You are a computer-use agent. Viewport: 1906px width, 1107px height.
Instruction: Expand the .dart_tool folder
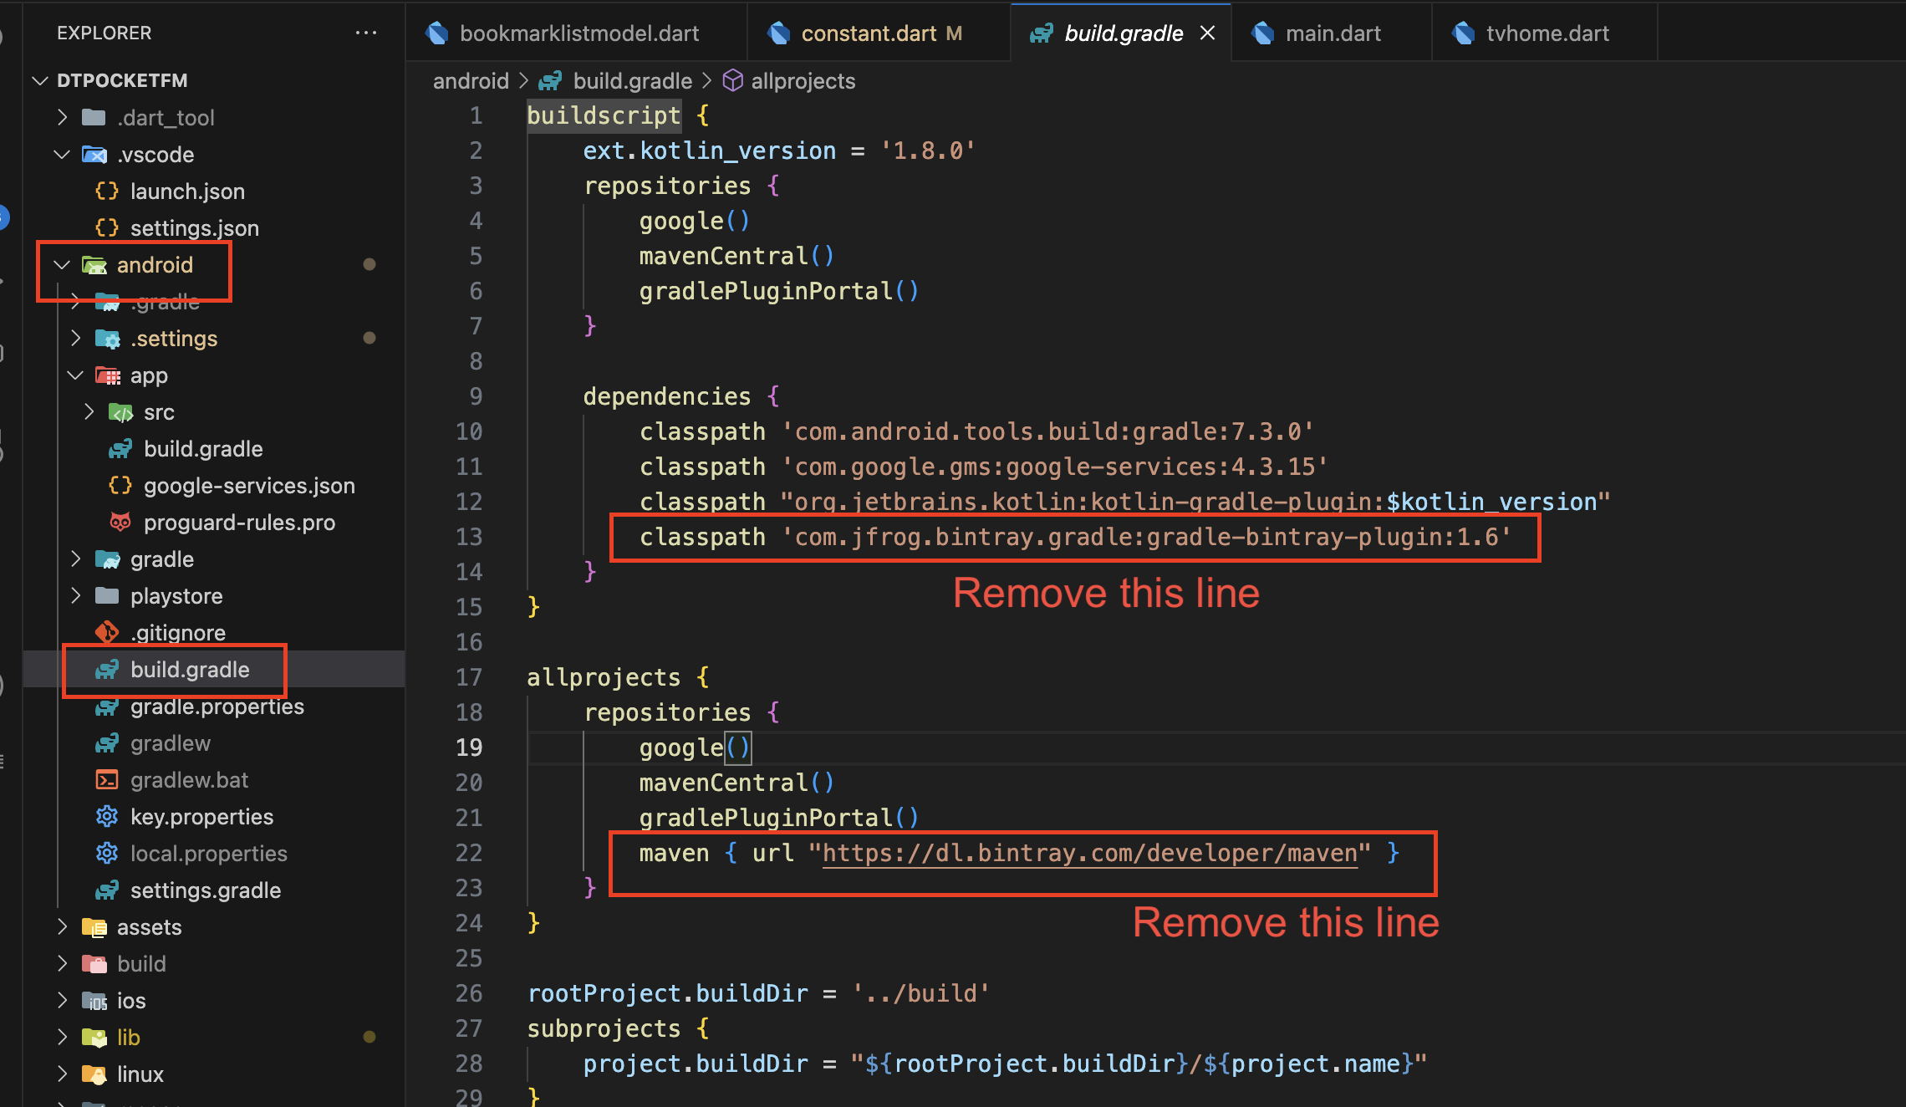click(62, 118)
